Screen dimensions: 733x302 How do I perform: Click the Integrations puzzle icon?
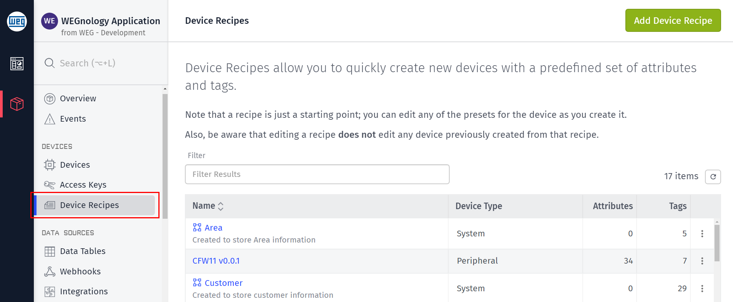point(50,292)
